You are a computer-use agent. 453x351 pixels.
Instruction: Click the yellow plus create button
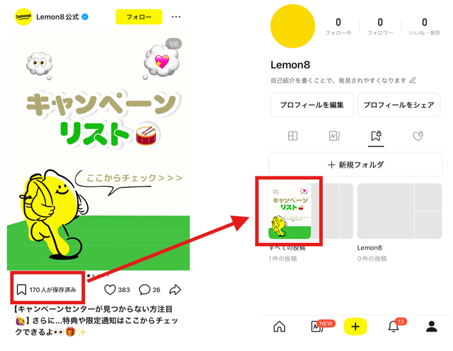[355, 327]
